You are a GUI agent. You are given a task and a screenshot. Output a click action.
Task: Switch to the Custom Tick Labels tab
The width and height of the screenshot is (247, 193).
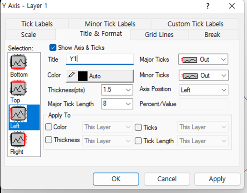pyautogui.click(x=195, y=24)
